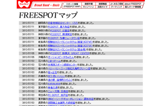Open the 魚竜の湯 link
Viewport: 162px width, 106px height.
coord(53,87)
